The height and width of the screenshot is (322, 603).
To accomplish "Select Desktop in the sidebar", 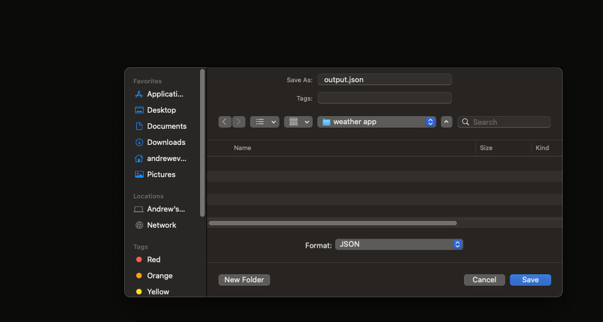I will point(161,110).
